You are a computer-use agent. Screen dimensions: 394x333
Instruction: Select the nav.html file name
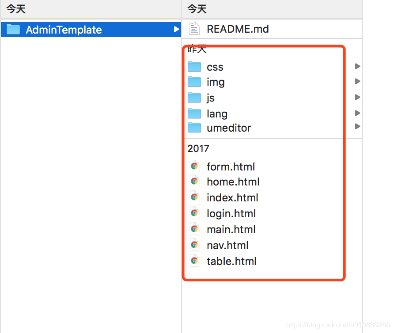point(227,245)
